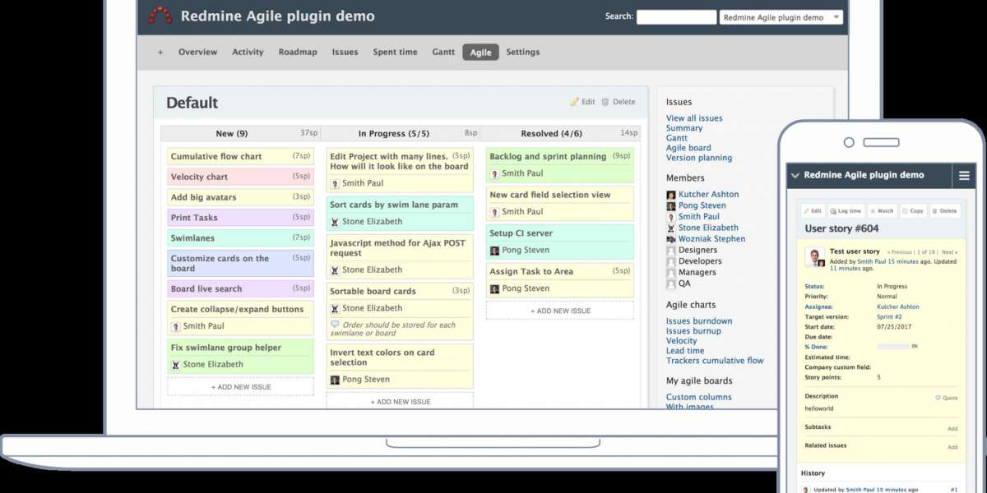The width and height of the screenshot is (987, 493).
Task: Click the comment bubble icon on Sortable board cards
Action: pos(335,325)
